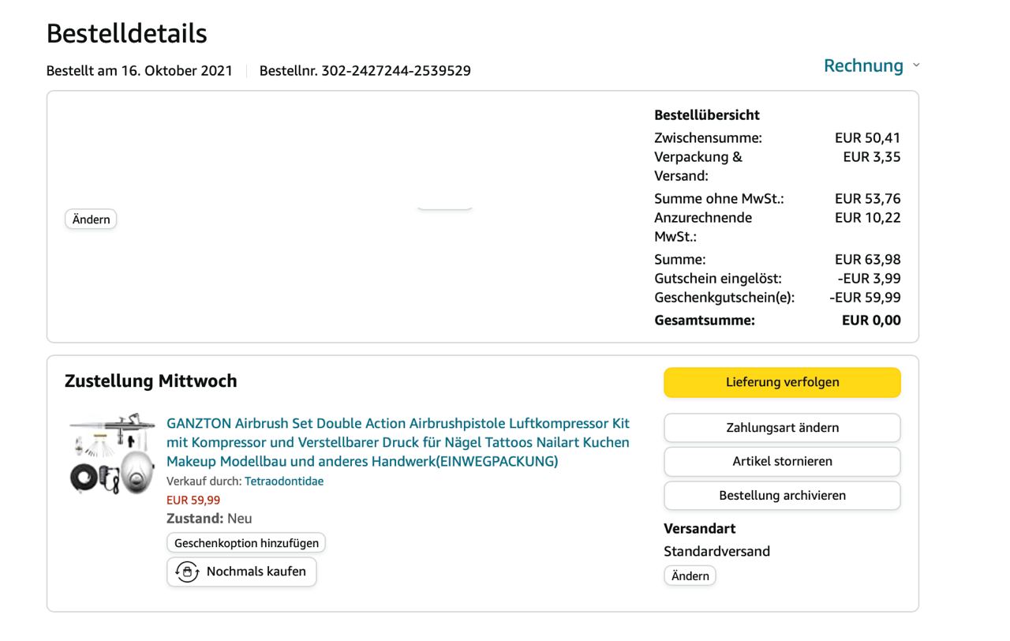This screenshot has width=1010, height=641.
Task: Click the circular arrow Nochmals kaufen icon
Action: coord(187,572)
